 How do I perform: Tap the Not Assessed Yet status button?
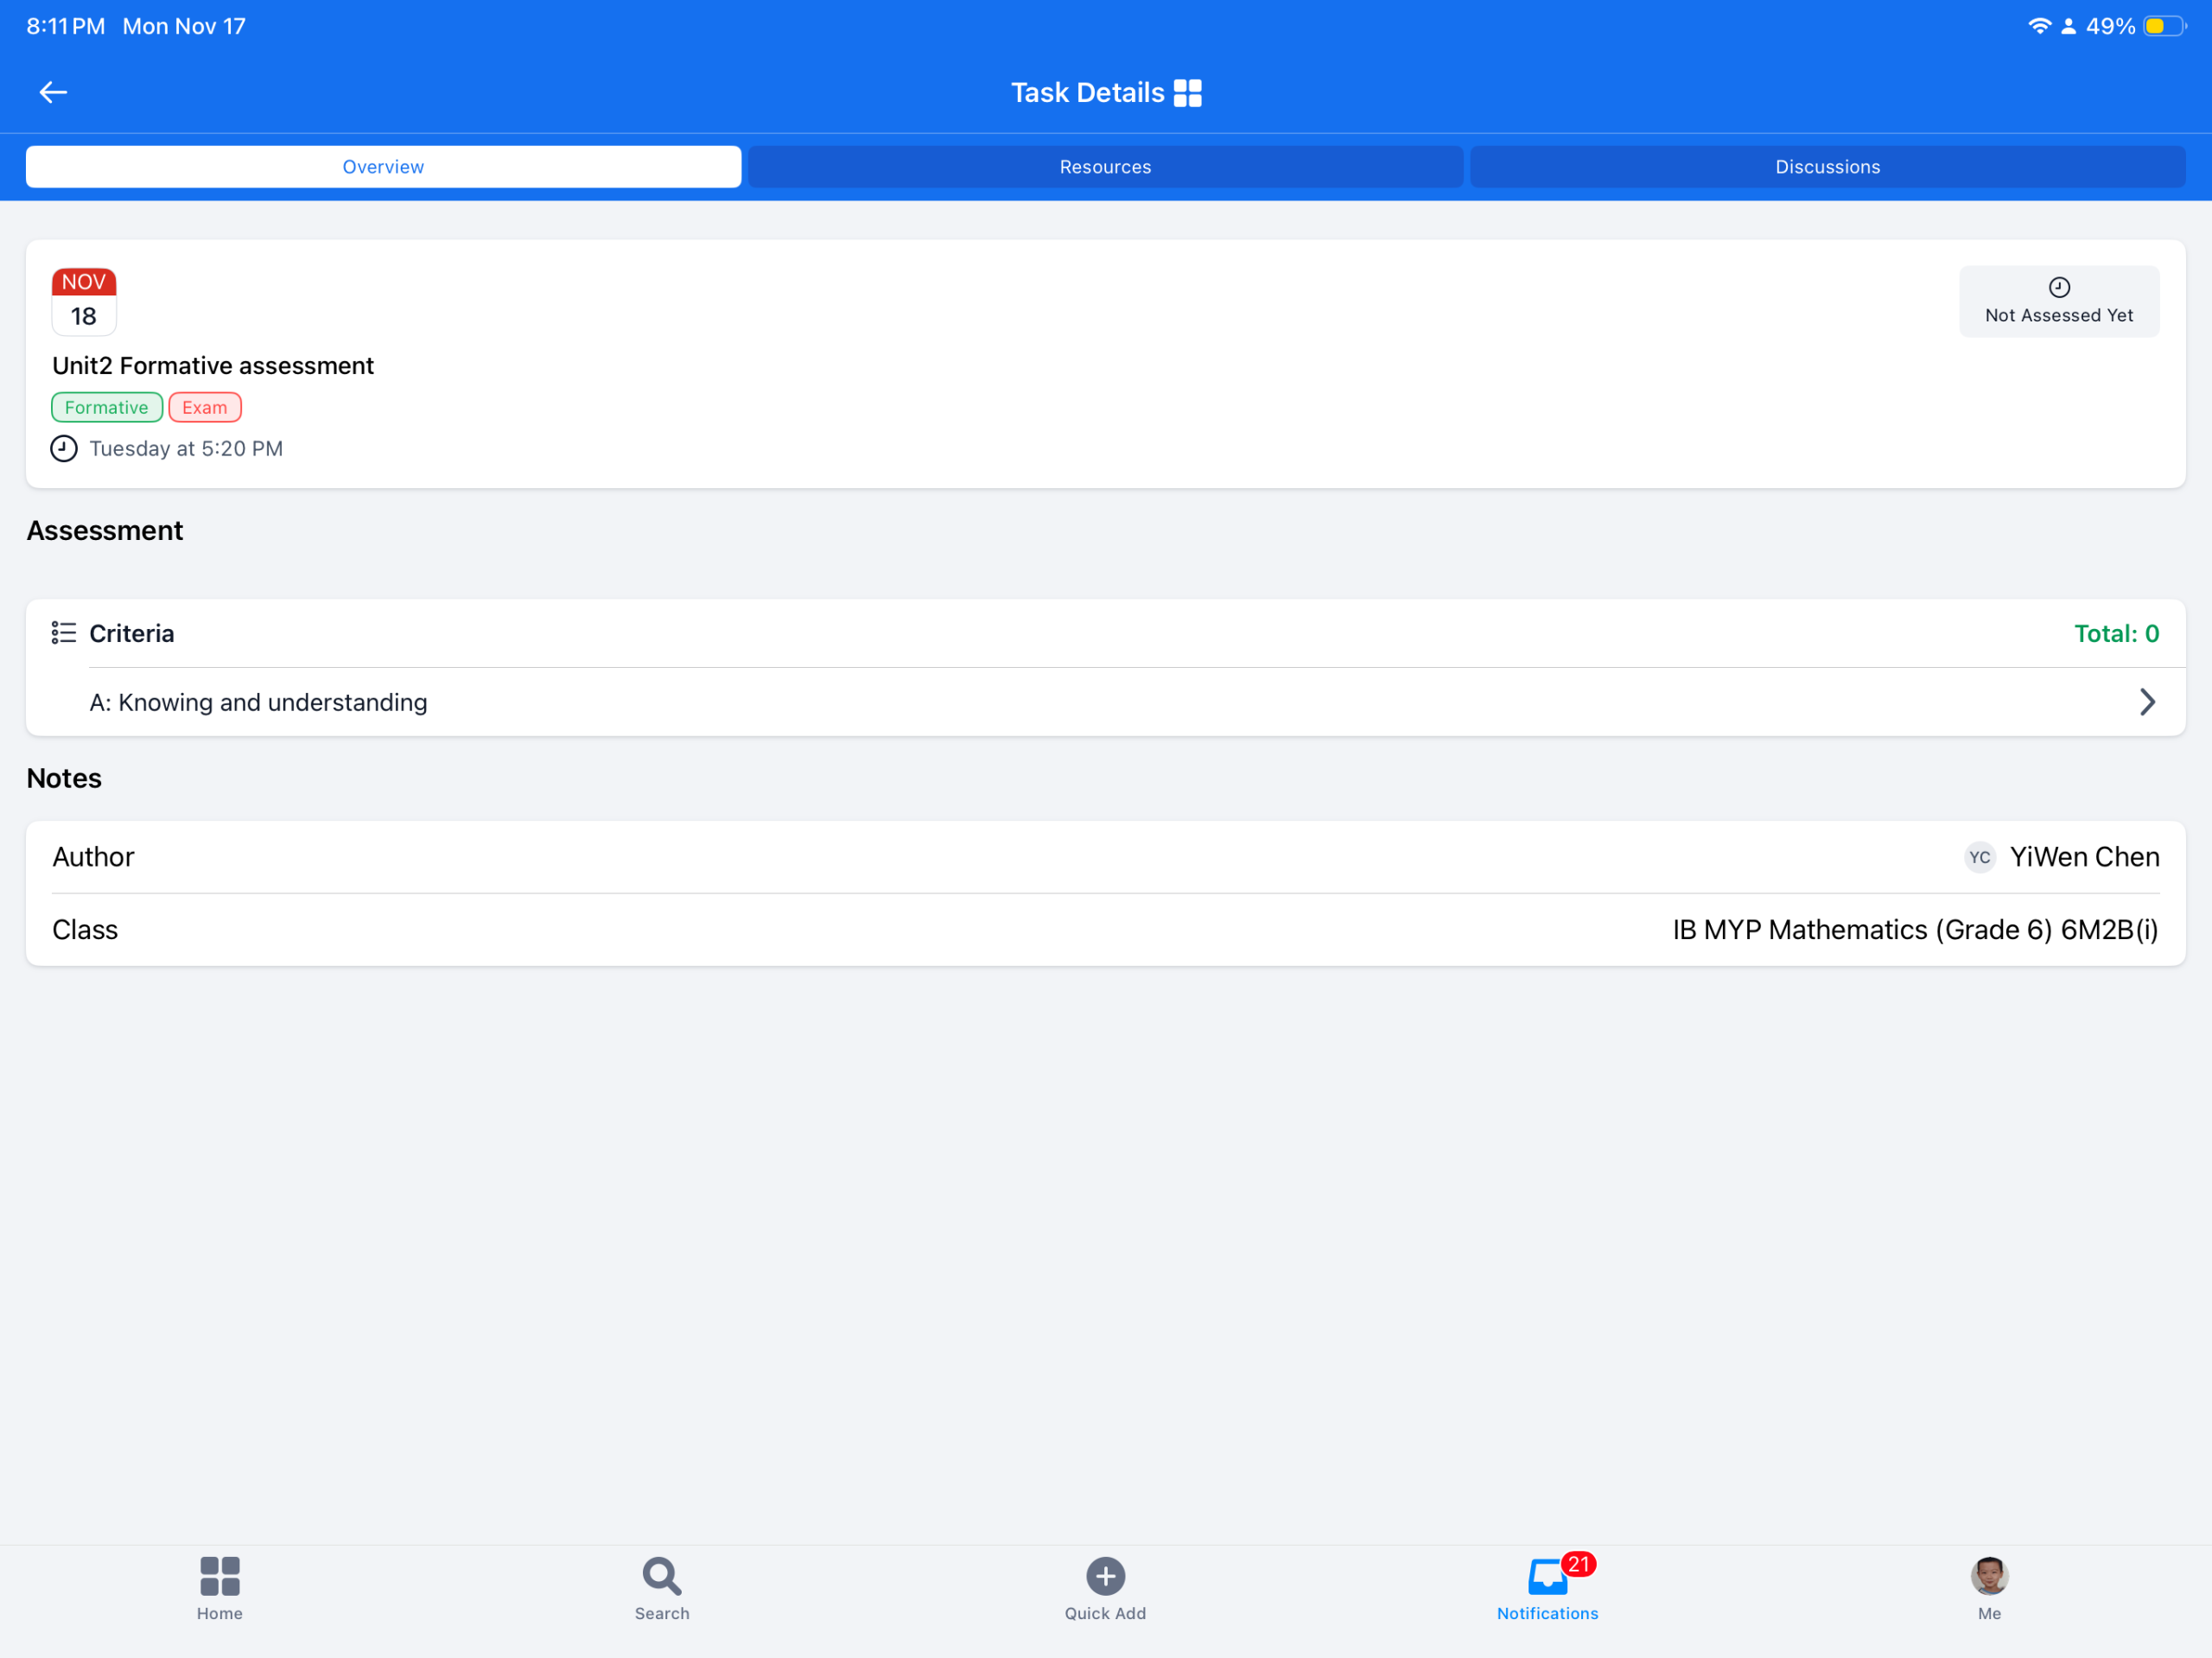pos(2058,301)
